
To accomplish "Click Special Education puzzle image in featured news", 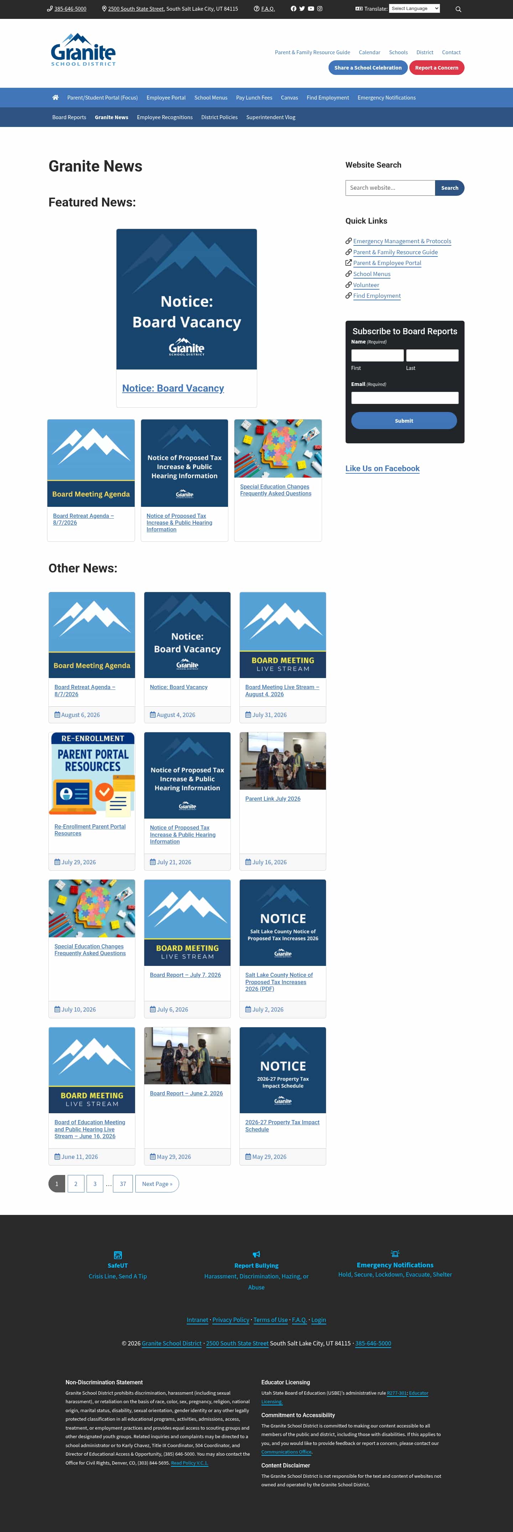I will pyautogui.click(x=278, y=448).
